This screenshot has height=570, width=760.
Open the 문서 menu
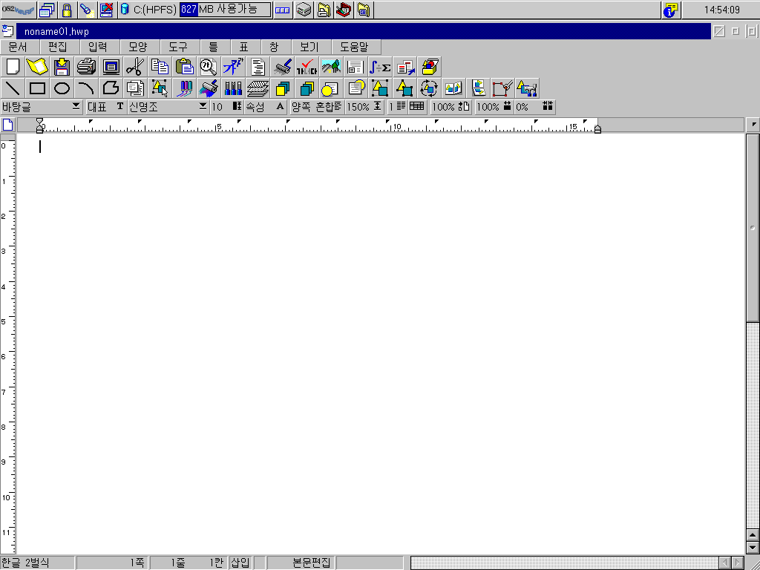(x=18, y=47)
